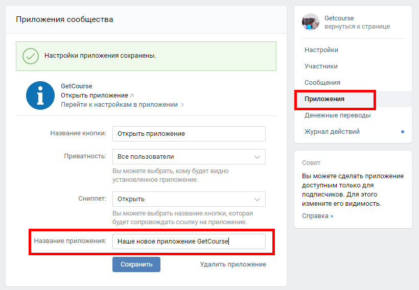419x290 pixels.
Task: Click the Настройки приложения сохранены notification text
Action: pyautogui.click(x=100, y=56)
